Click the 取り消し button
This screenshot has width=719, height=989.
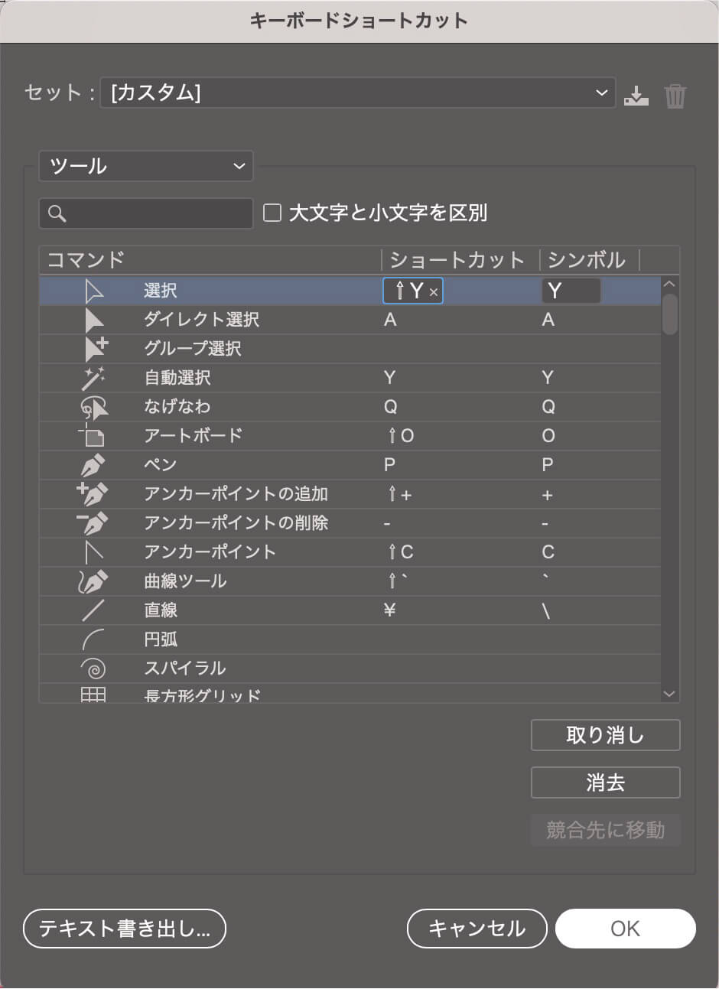605,735
